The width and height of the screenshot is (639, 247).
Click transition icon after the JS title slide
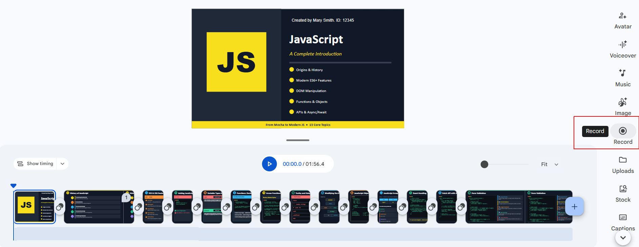click(60, 207)
